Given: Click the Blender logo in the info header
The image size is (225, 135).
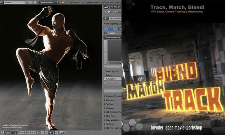Looking at the screenshot, I should 63,3.
